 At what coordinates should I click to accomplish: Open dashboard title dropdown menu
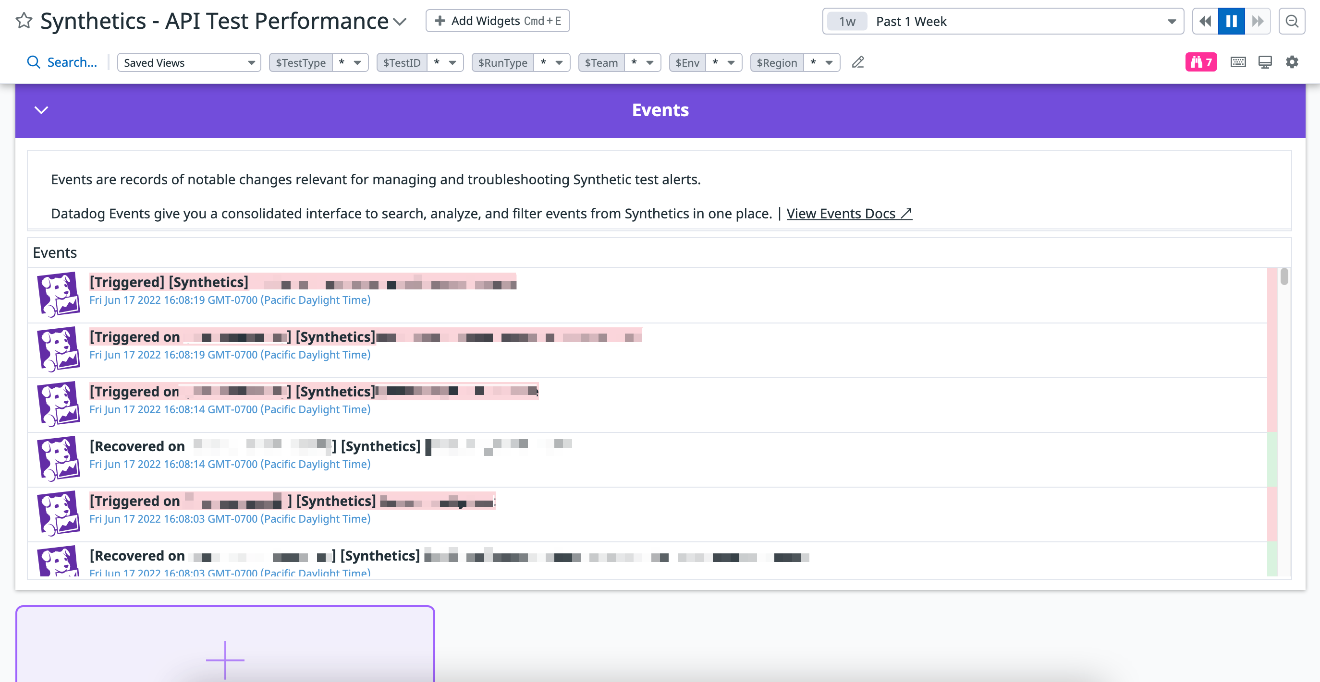400,22
